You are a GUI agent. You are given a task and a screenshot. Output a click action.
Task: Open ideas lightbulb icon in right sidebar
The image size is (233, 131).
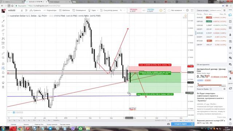230,48
